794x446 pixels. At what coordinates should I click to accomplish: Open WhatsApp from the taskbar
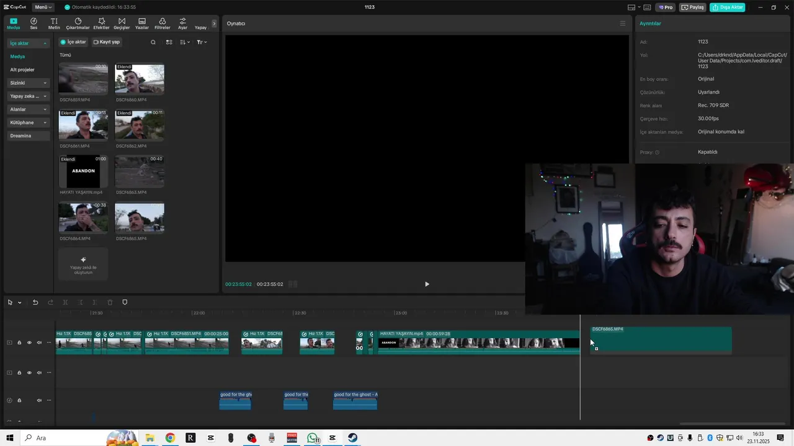pos(313,438)
